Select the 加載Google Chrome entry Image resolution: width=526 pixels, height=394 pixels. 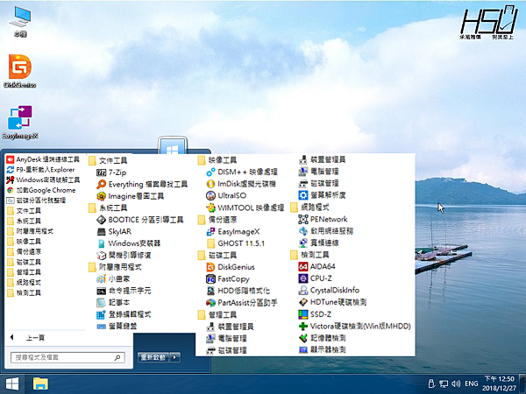(41, 190)
